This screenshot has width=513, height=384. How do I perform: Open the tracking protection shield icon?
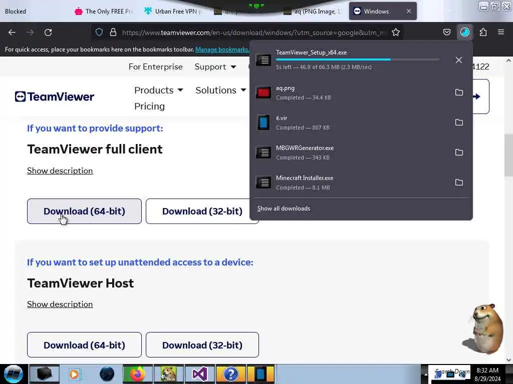[99, 32]
